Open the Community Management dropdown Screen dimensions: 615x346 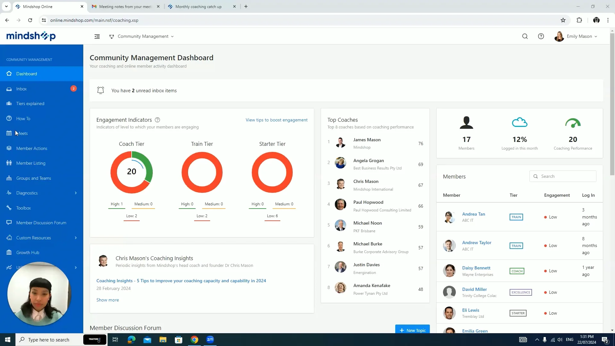point(141,37)
